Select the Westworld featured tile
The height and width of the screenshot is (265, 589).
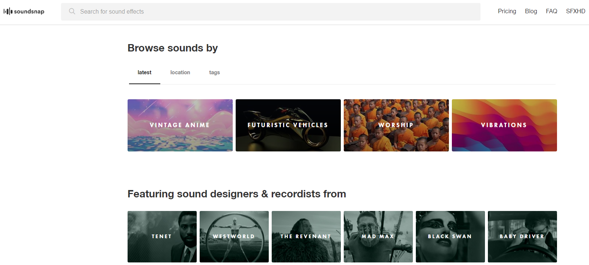tap(234, 236)
